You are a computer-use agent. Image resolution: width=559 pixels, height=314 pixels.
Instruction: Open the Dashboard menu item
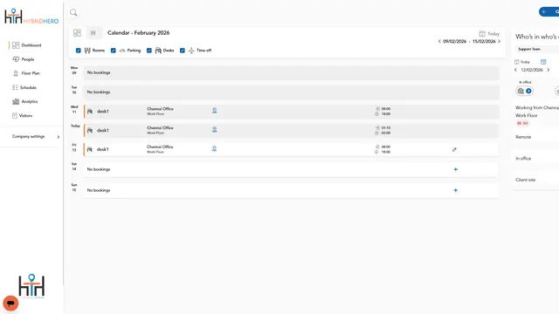click(27, 45)
